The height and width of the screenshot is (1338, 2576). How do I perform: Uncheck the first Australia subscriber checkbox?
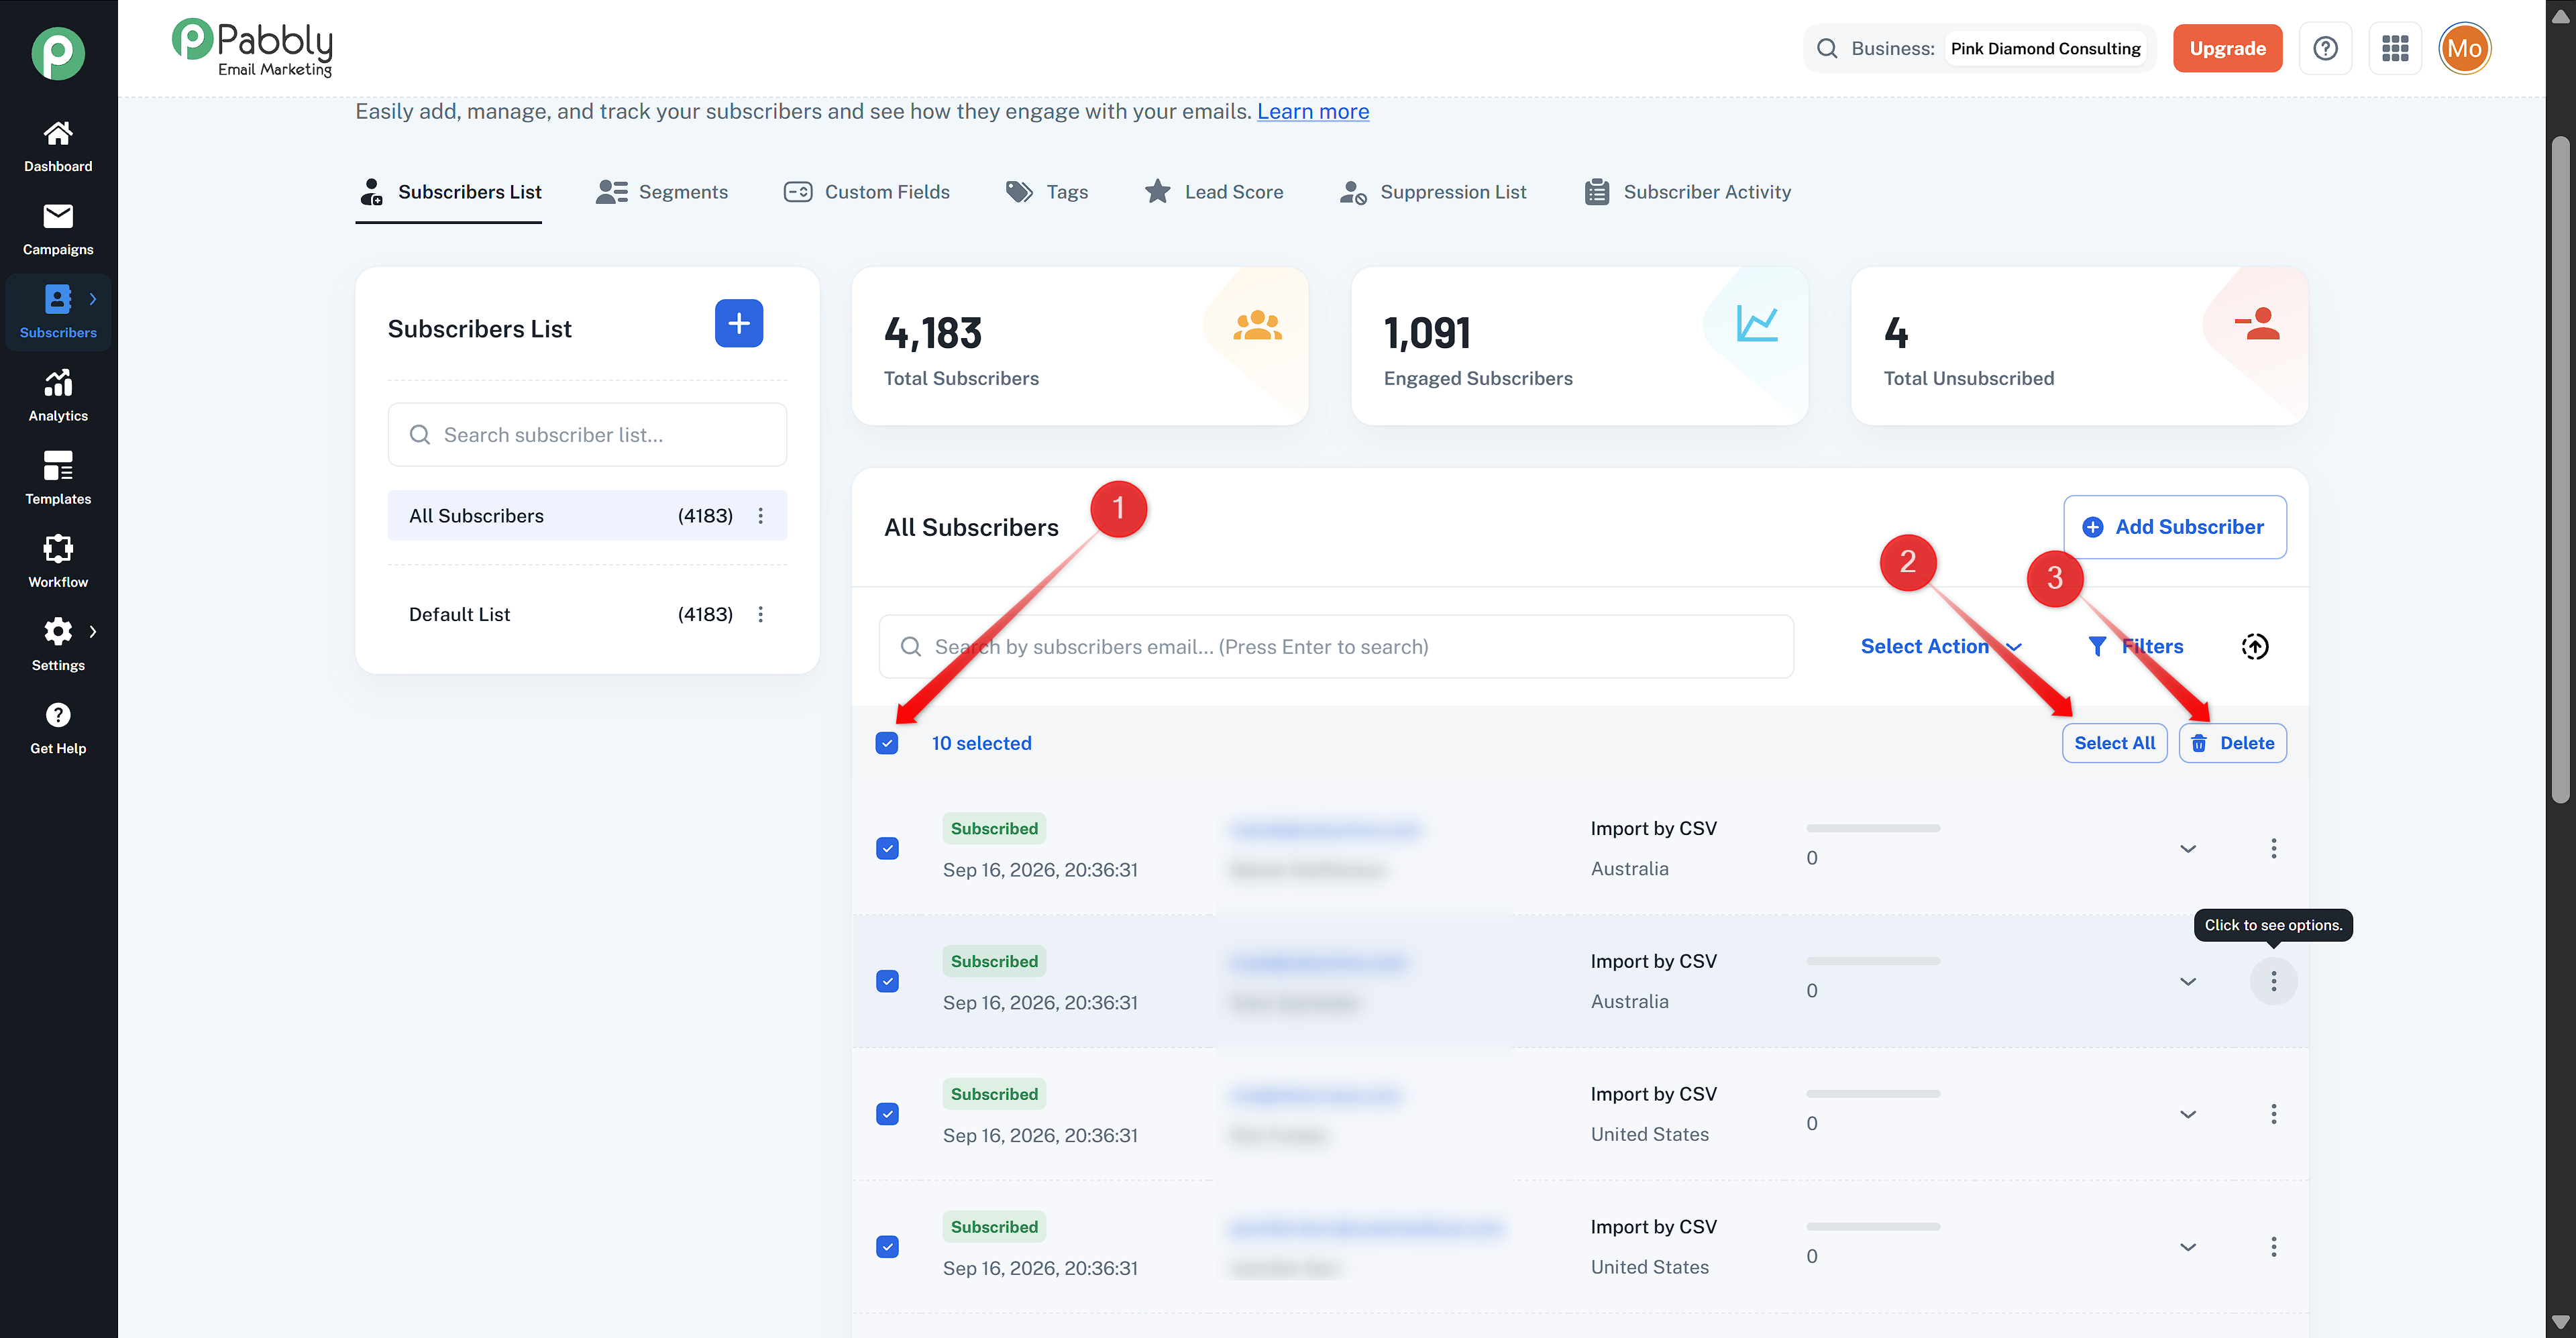coord(887,848)
